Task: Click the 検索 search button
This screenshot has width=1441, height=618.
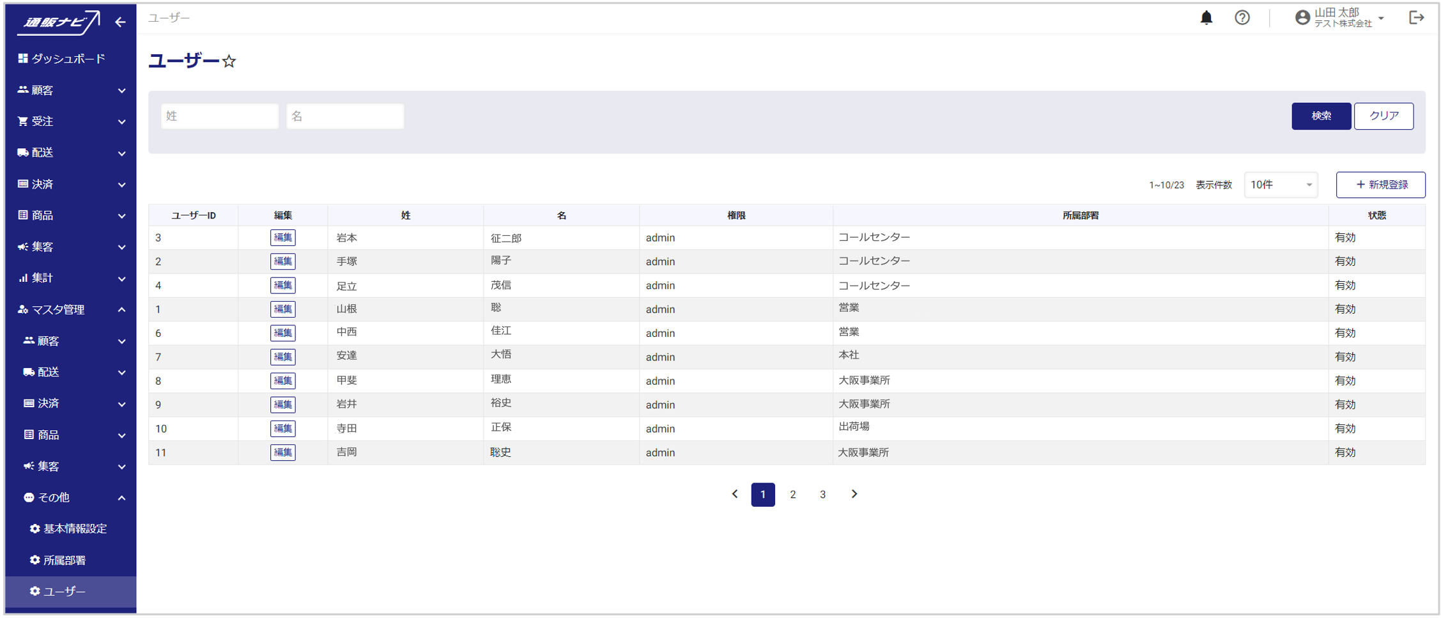Action: [x=1321, y=116]
